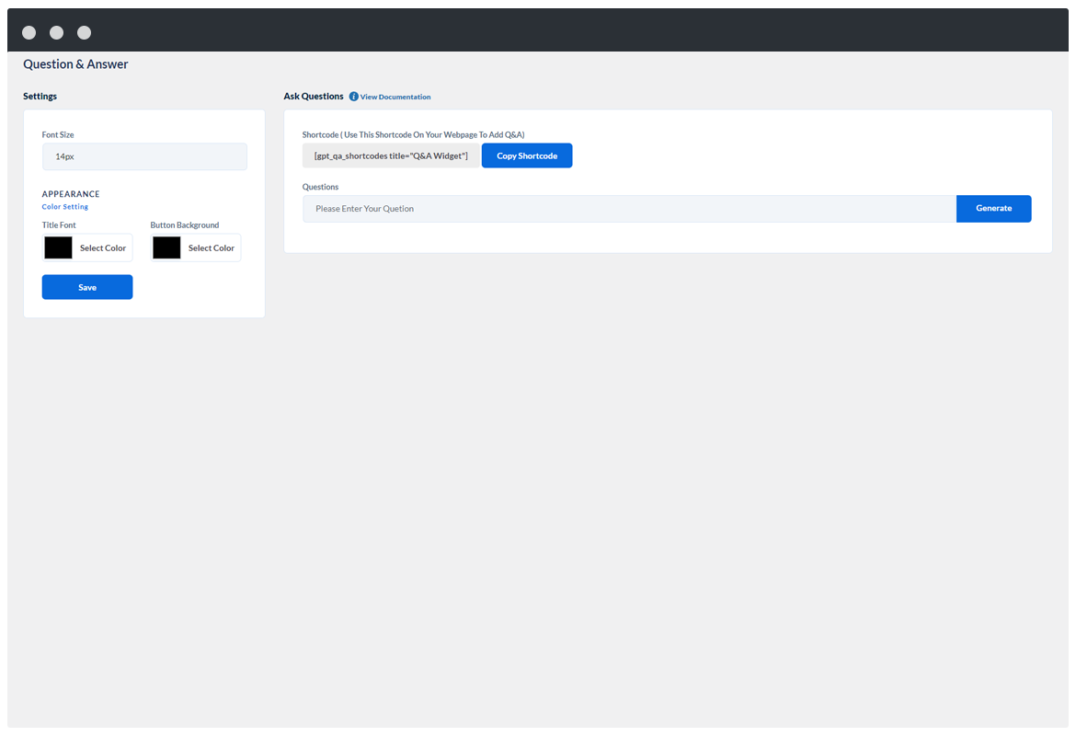
Task: Click the middle window control dot
Action: (56, 32)
